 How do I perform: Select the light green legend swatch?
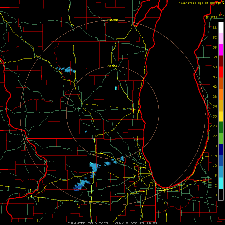(x=221, y=138)
